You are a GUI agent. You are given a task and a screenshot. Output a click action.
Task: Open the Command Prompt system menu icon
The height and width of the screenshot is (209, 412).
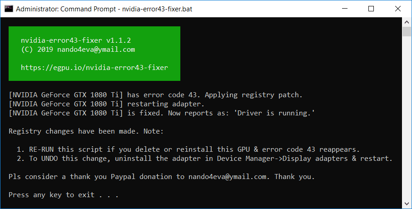point(9,9)
